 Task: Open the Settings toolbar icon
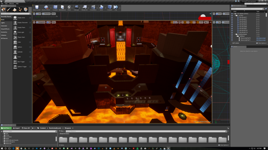pyautogui.click(x=76, y=8)
